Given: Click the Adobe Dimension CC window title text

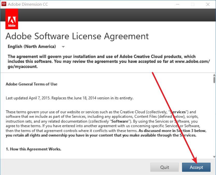Looking at the screenshot, I should [28, 4].
